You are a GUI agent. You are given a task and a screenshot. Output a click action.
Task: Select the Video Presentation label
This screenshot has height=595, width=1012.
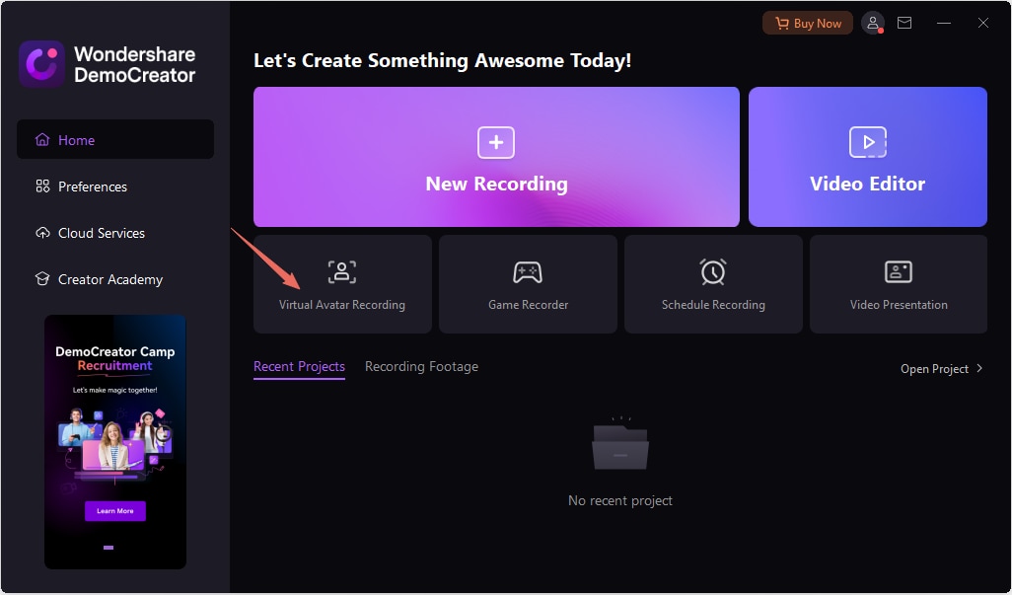coord(899,305)
